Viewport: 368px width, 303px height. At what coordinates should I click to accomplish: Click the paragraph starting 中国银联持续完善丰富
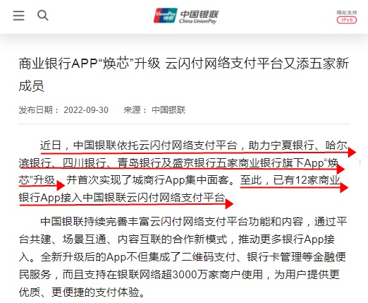click(183, 256)
